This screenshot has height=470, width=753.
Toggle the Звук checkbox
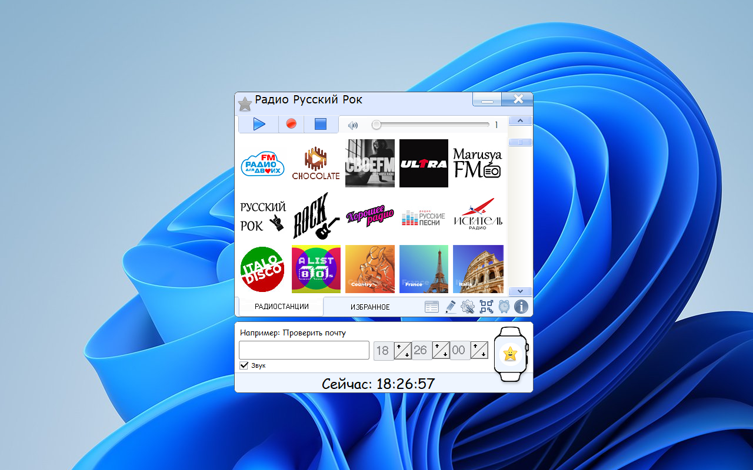pos(244,365)
